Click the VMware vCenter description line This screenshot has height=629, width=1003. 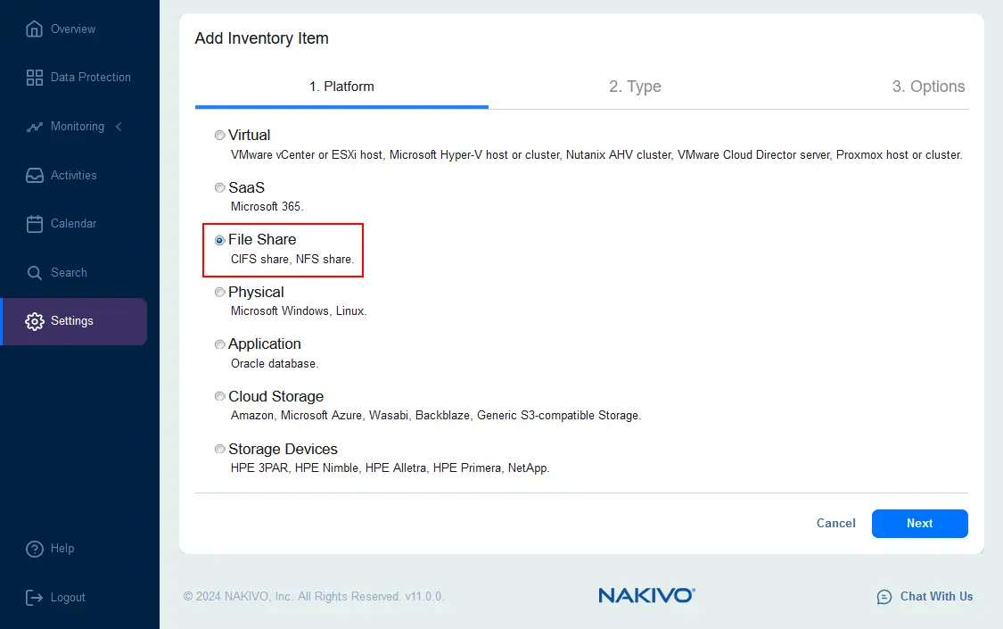596,155
